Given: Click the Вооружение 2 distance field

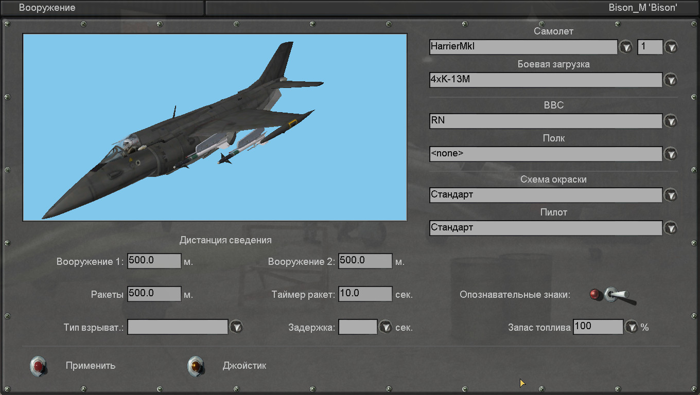Looking at the screenshot, I should [x=365, y=261].
